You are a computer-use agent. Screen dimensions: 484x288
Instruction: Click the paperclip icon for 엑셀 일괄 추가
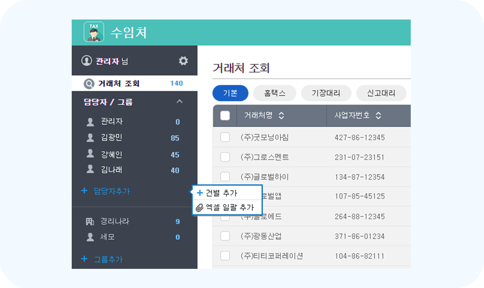click(199, 208)
